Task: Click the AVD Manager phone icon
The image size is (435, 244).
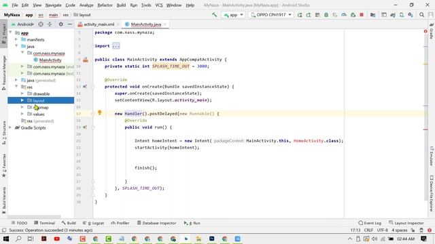Action: (x=402, y=15)
